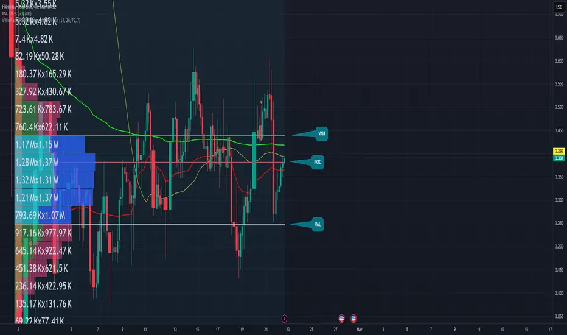
Task: Click volume row 82.19Kx50.28K
Action: (40, 57)
